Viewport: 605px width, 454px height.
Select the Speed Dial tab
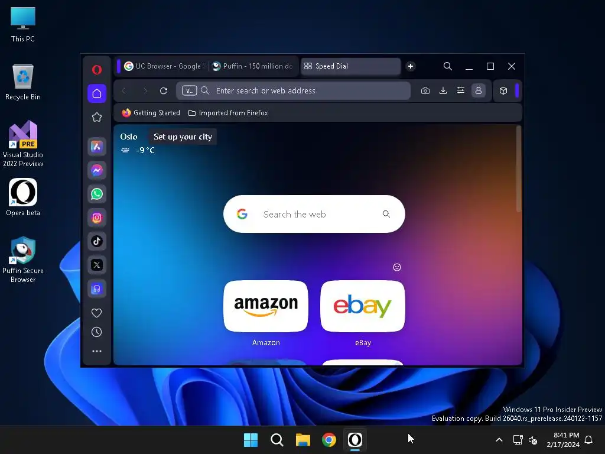point(350,66)
